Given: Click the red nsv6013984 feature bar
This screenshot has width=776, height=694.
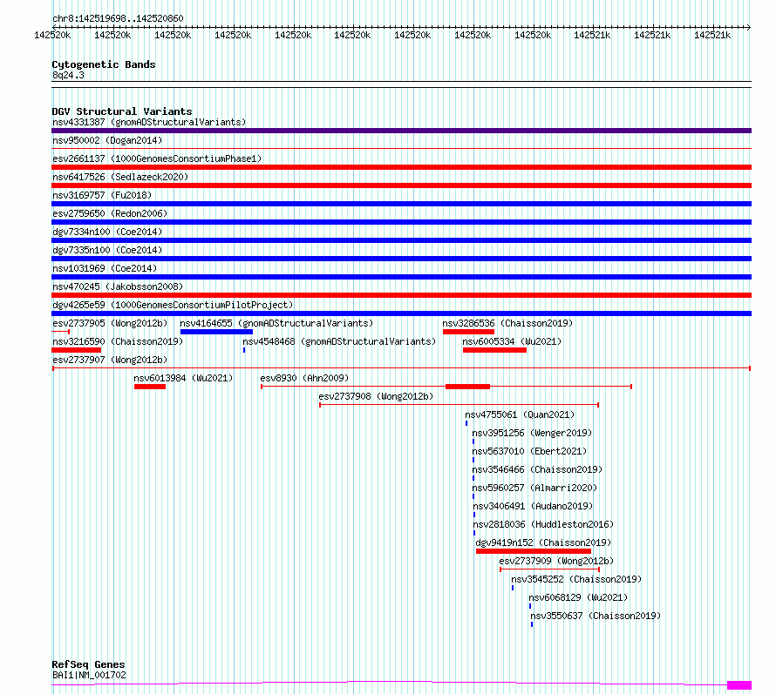Looking at the screenshot, I should (x=150, y=387).
